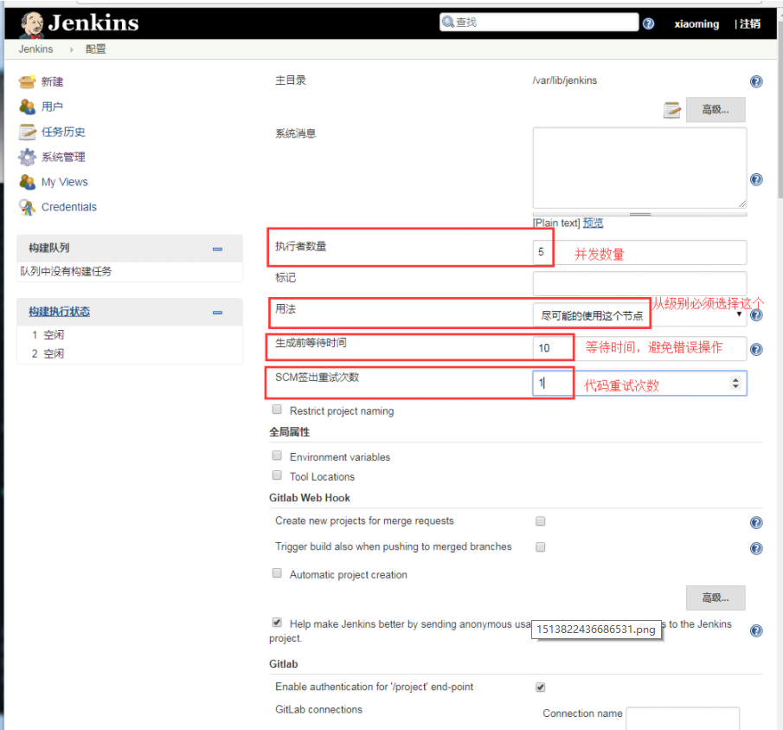The width and height of the screenshot is (783, 730).
Task: Open Credentials link
Action: pyautogui.click(x=69, y=207)
